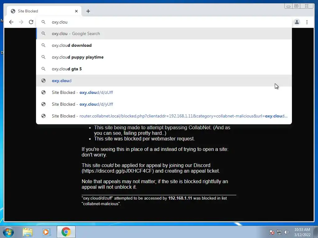Screen dimensions: 318x238
Task: Open Action Center flag tray icon
Action: (x=272, y=232)
